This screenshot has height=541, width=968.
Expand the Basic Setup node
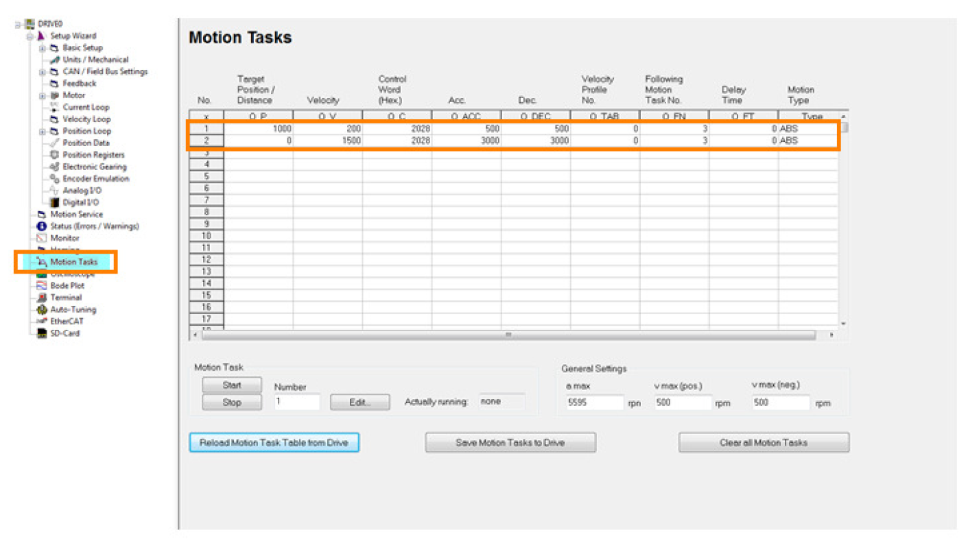pos(43,48)
